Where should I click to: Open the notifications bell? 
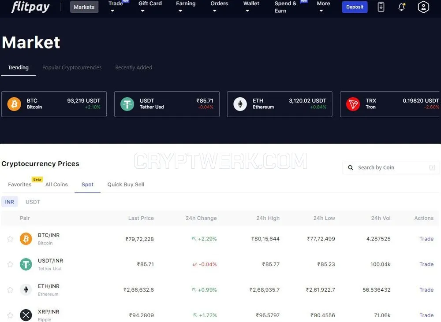(402, 7)
